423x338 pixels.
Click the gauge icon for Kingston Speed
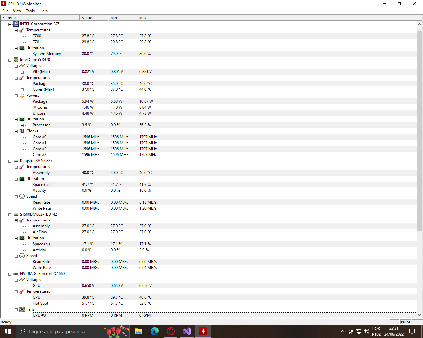click(x=22, y=196)
